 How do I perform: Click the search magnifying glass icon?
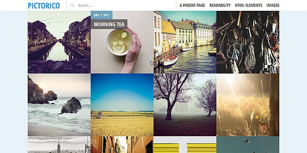click(x=72, y=5)
